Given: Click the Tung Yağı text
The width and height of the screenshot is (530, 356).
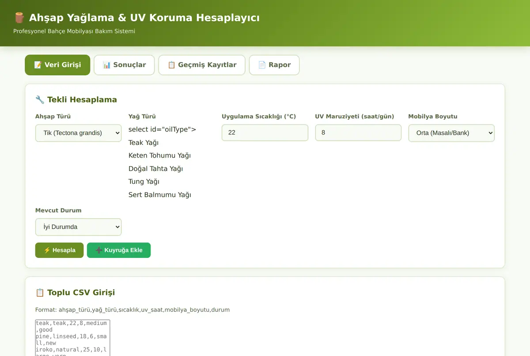Looking at the screenshot, I should tap(144, 182).
